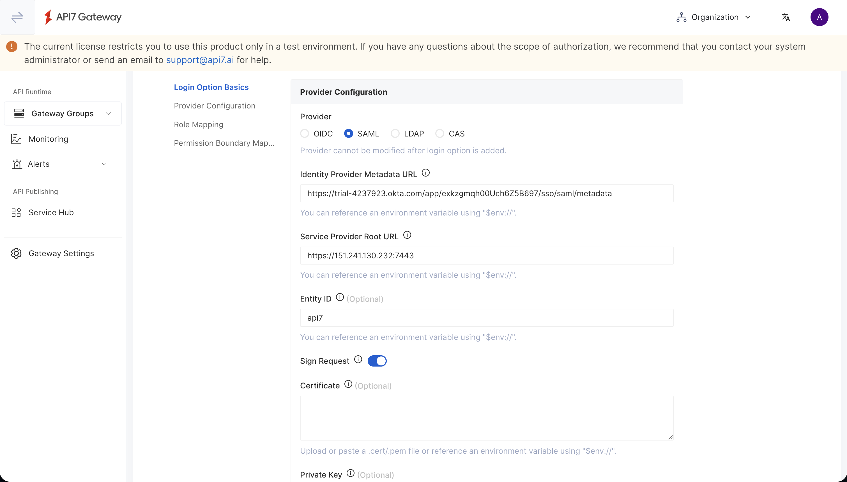The height and width of the screenshot is (482, 847).
Task: Switch to the Provider Configuration section
Action: pyautogui.click(x=214, y=106)
